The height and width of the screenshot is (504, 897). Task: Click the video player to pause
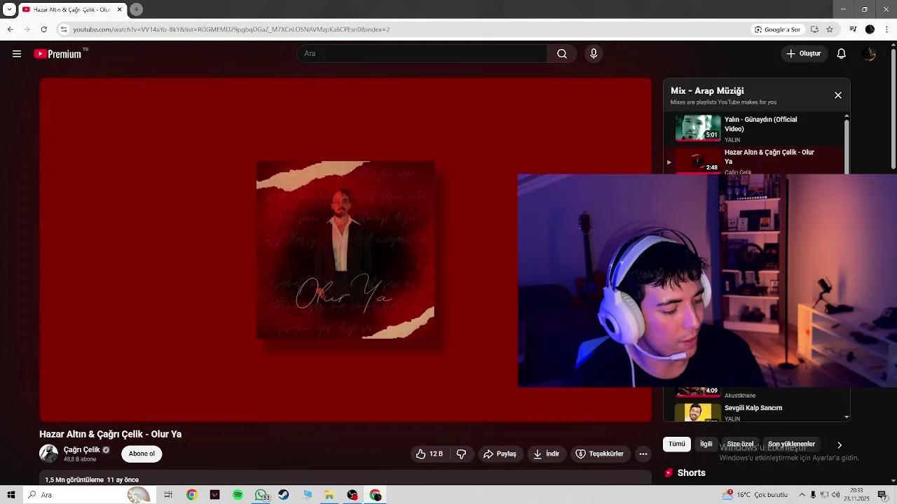pos(345,250)
